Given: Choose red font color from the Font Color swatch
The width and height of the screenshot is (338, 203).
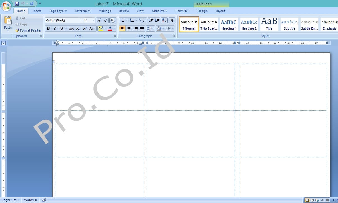Looking at the screenshot, I should tap(111, 28).
